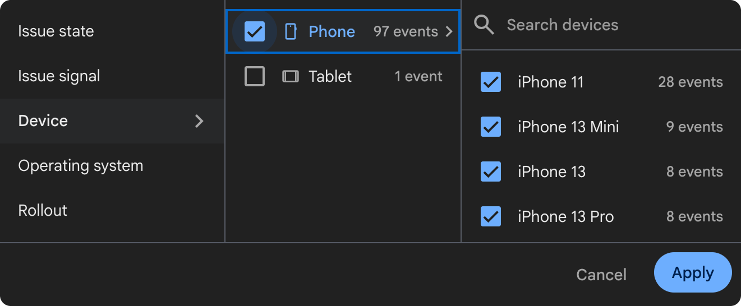Click the phone device icon
The height and width of the screenshot is (306, 741).
291,31
